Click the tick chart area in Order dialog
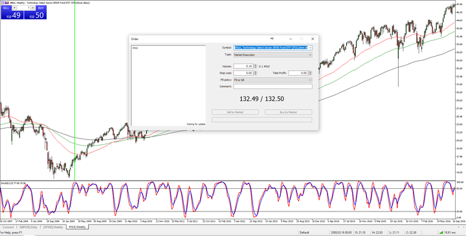Screen dimensions: 466x236 coord(168,85)
